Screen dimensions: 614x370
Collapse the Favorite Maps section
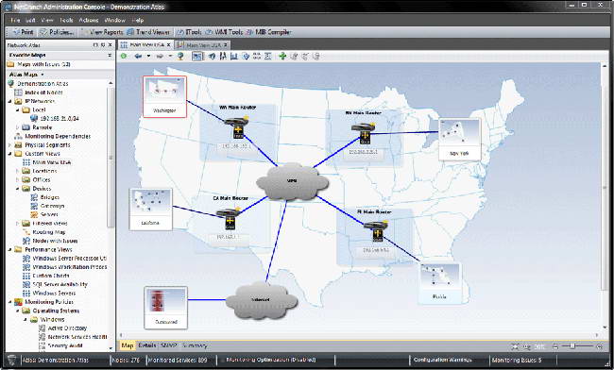110,55
